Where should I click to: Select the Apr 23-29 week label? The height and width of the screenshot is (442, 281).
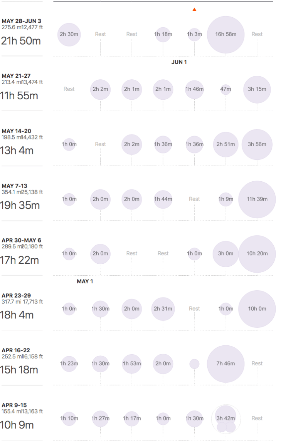point(16,296)
